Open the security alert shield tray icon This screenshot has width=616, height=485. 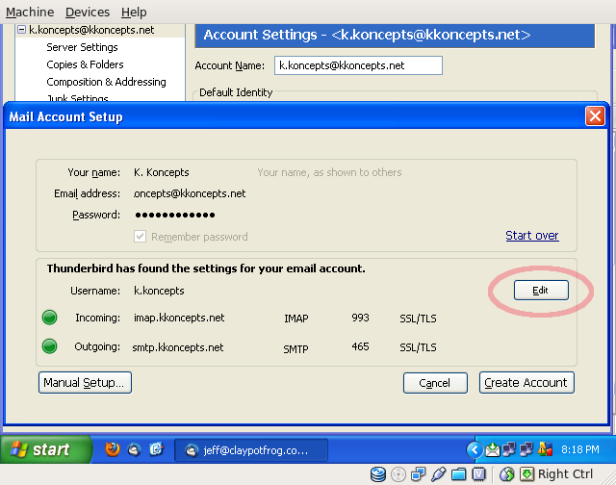click(x=545, y=449)
